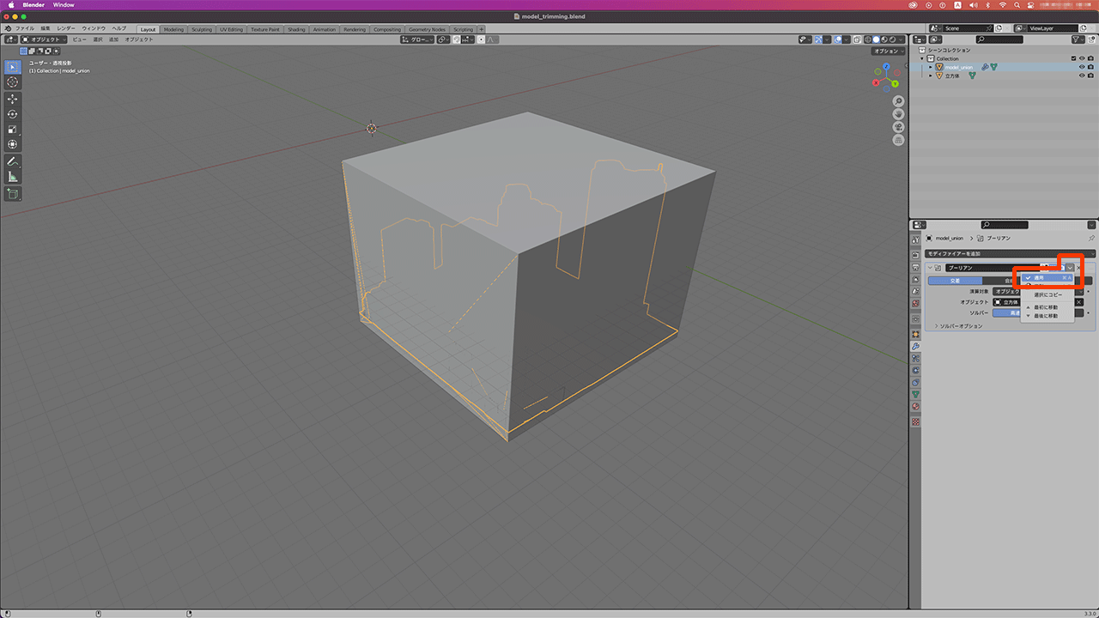Open レンダー menu

(66, 28)
